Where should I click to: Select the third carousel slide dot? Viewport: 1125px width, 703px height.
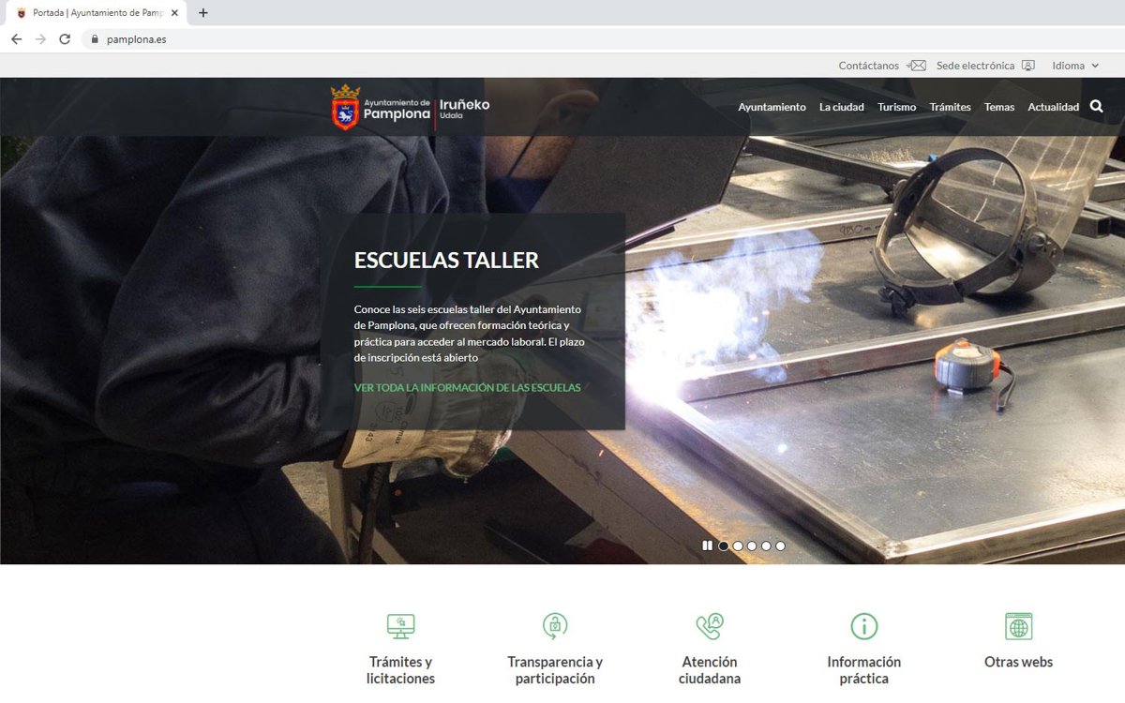pyautogui.click(x=752, y=546)
